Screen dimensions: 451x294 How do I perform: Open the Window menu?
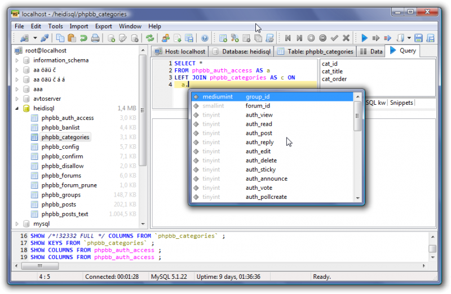(x=130, y=26)
